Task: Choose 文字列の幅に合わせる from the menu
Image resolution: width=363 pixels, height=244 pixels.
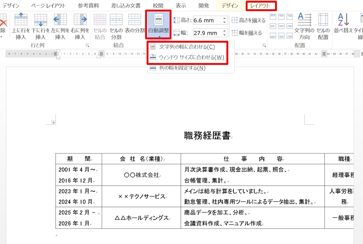Action: (x=187, y=47)
